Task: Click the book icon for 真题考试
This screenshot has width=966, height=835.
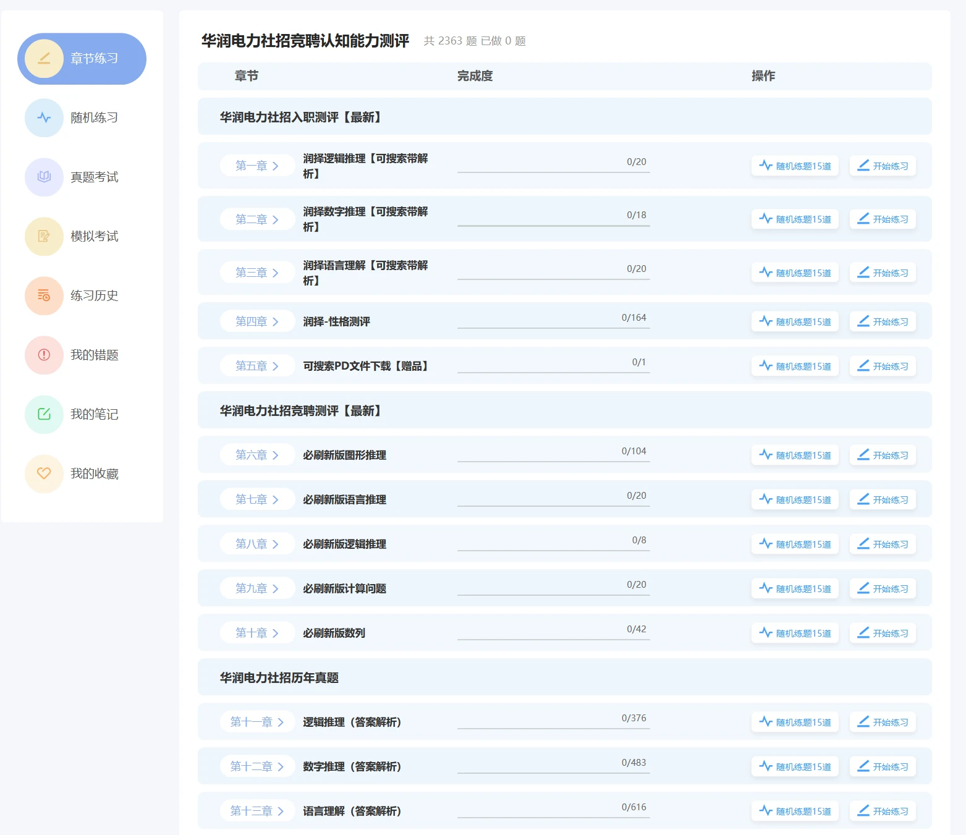Action: 44,177
